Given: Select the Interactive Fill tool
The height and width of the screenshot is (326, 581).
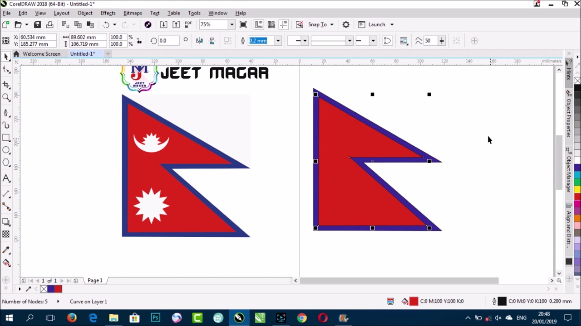Looking at the screenshot, I should click(6, 263).
